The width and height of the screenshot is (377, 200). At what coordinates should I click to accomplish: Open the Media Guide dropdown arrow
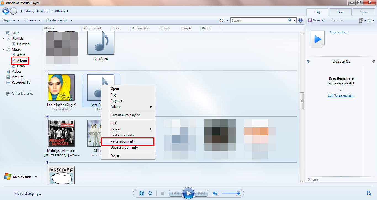36,177
